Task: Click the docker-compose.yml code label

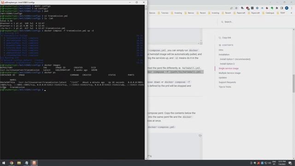Action: tap(161, 127)
